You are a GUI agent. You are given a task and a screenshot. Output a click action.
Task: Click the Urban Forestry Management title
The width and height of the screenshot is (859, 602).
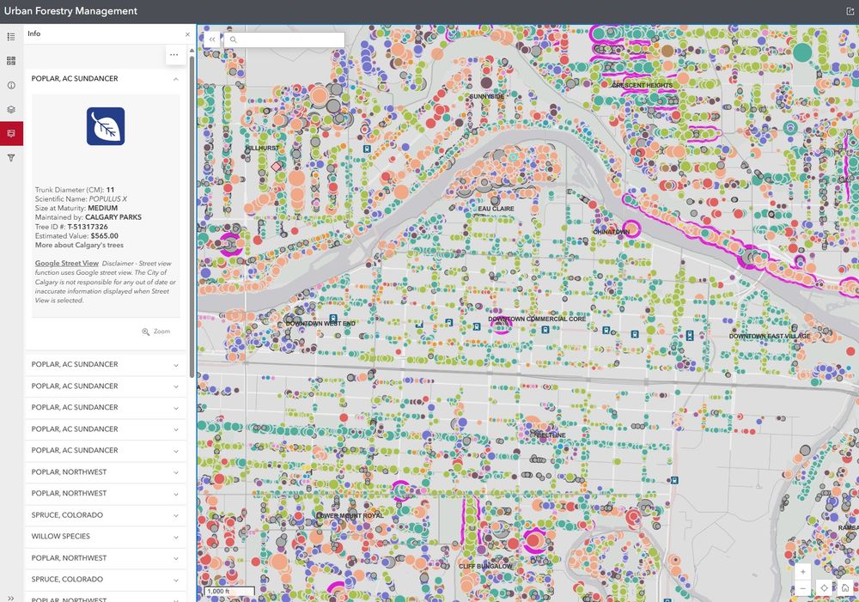pyautogui.click(x=70, y=11)
